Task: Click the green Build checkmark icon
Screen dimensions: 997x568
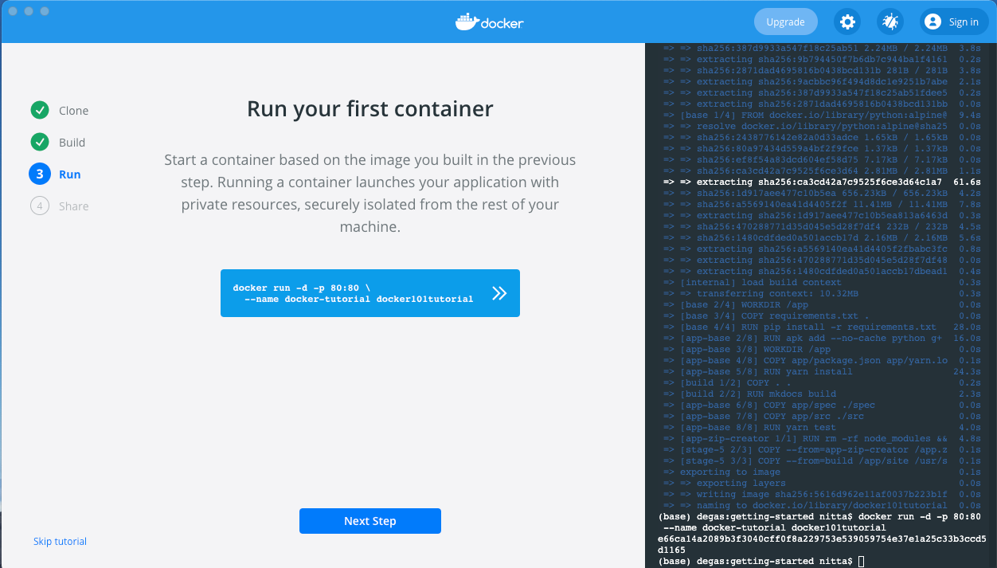Action: pyautogui.click(x=39, y=143)
